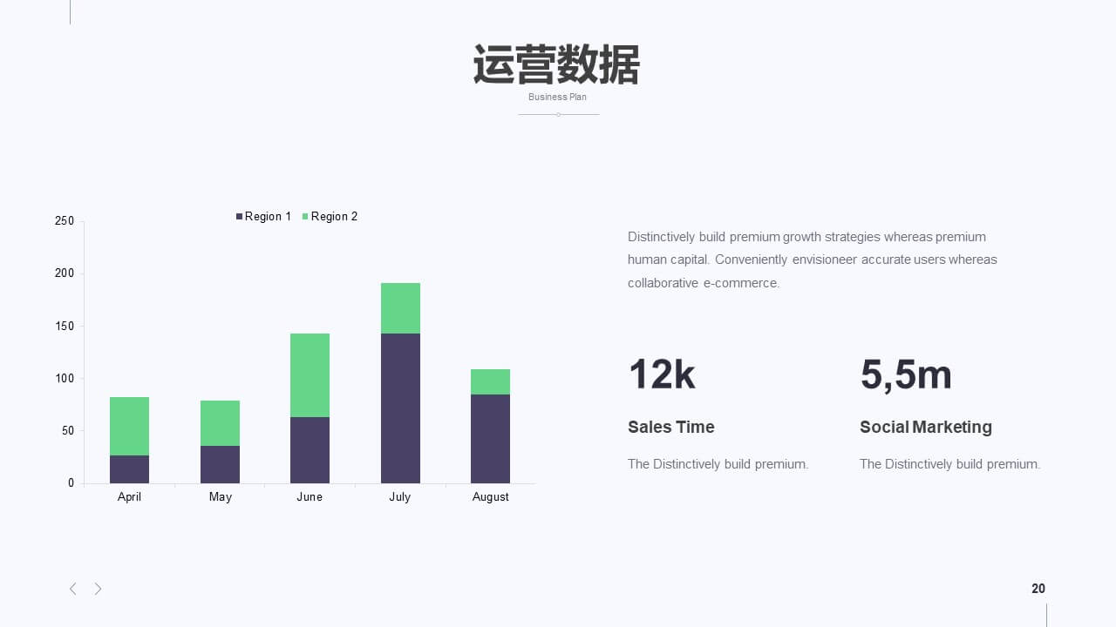This screenshot has width=1116, height=627.
Task: Click the 50 y-axis value
Action: (x=68, y=430)
